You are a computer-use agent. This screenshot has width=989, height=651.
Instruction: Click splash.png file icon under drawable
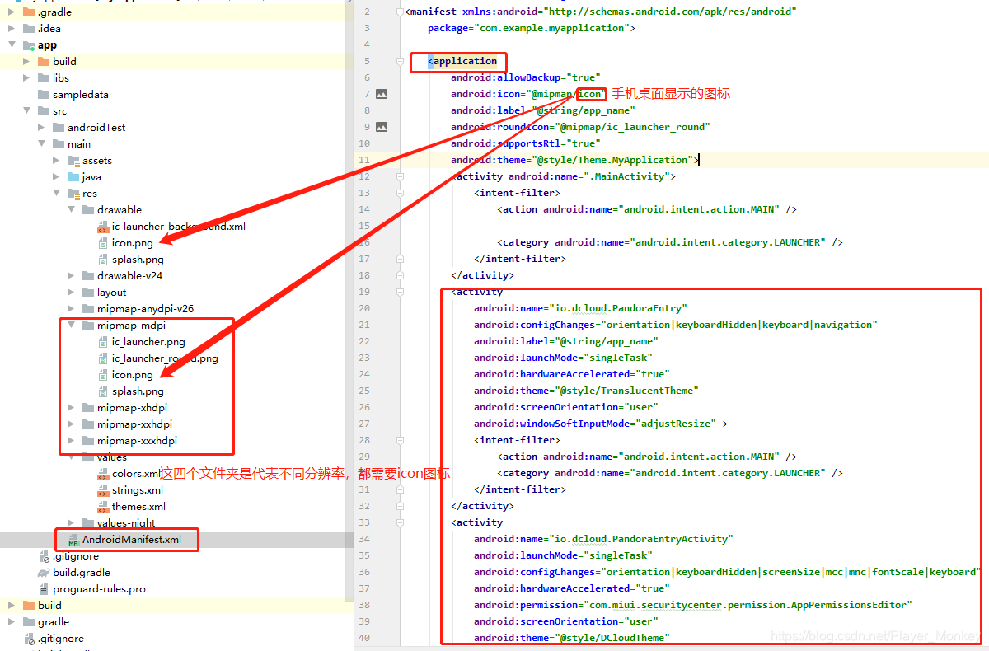coord(103,260)
